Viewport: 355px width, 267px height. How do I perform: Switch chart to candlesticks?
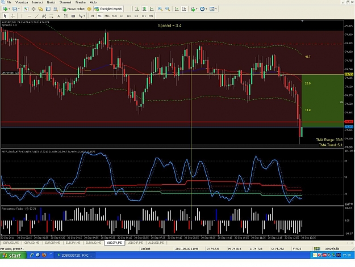click(x=144, y=9)
